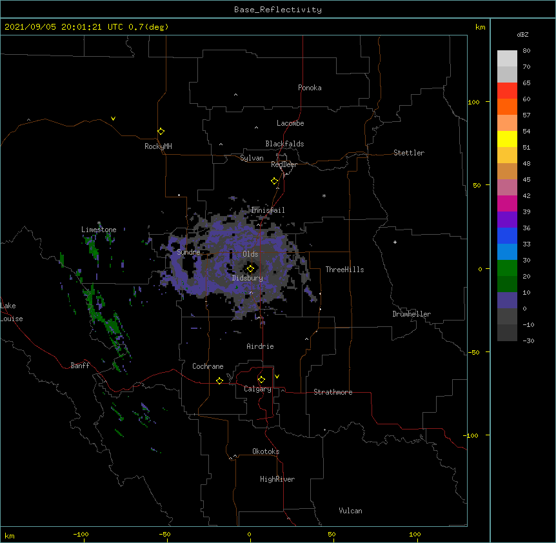Click the RockyMH label
Screen dimensions: 556x543
(x=158, y=146)
